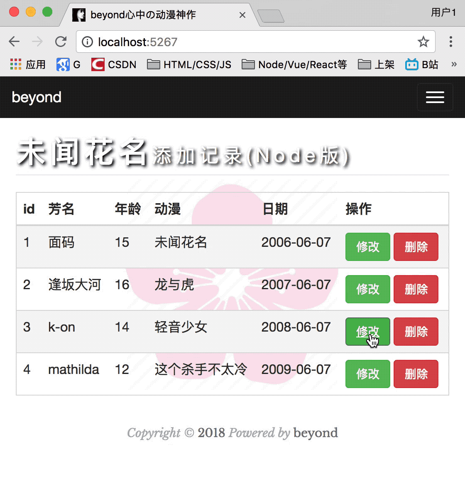Click the age value 12
Image resolution: width=465 pixels, height=482 pixels.
122,369
